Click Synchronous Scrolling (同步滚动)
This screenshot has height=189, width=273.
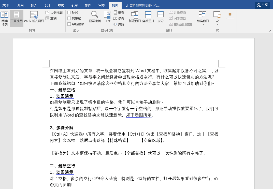[x=177, y=18]
